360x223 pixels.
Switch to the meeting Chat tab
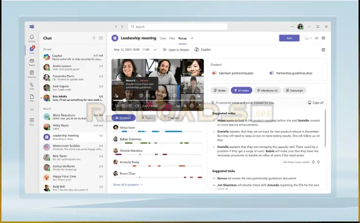coord(163,38)
